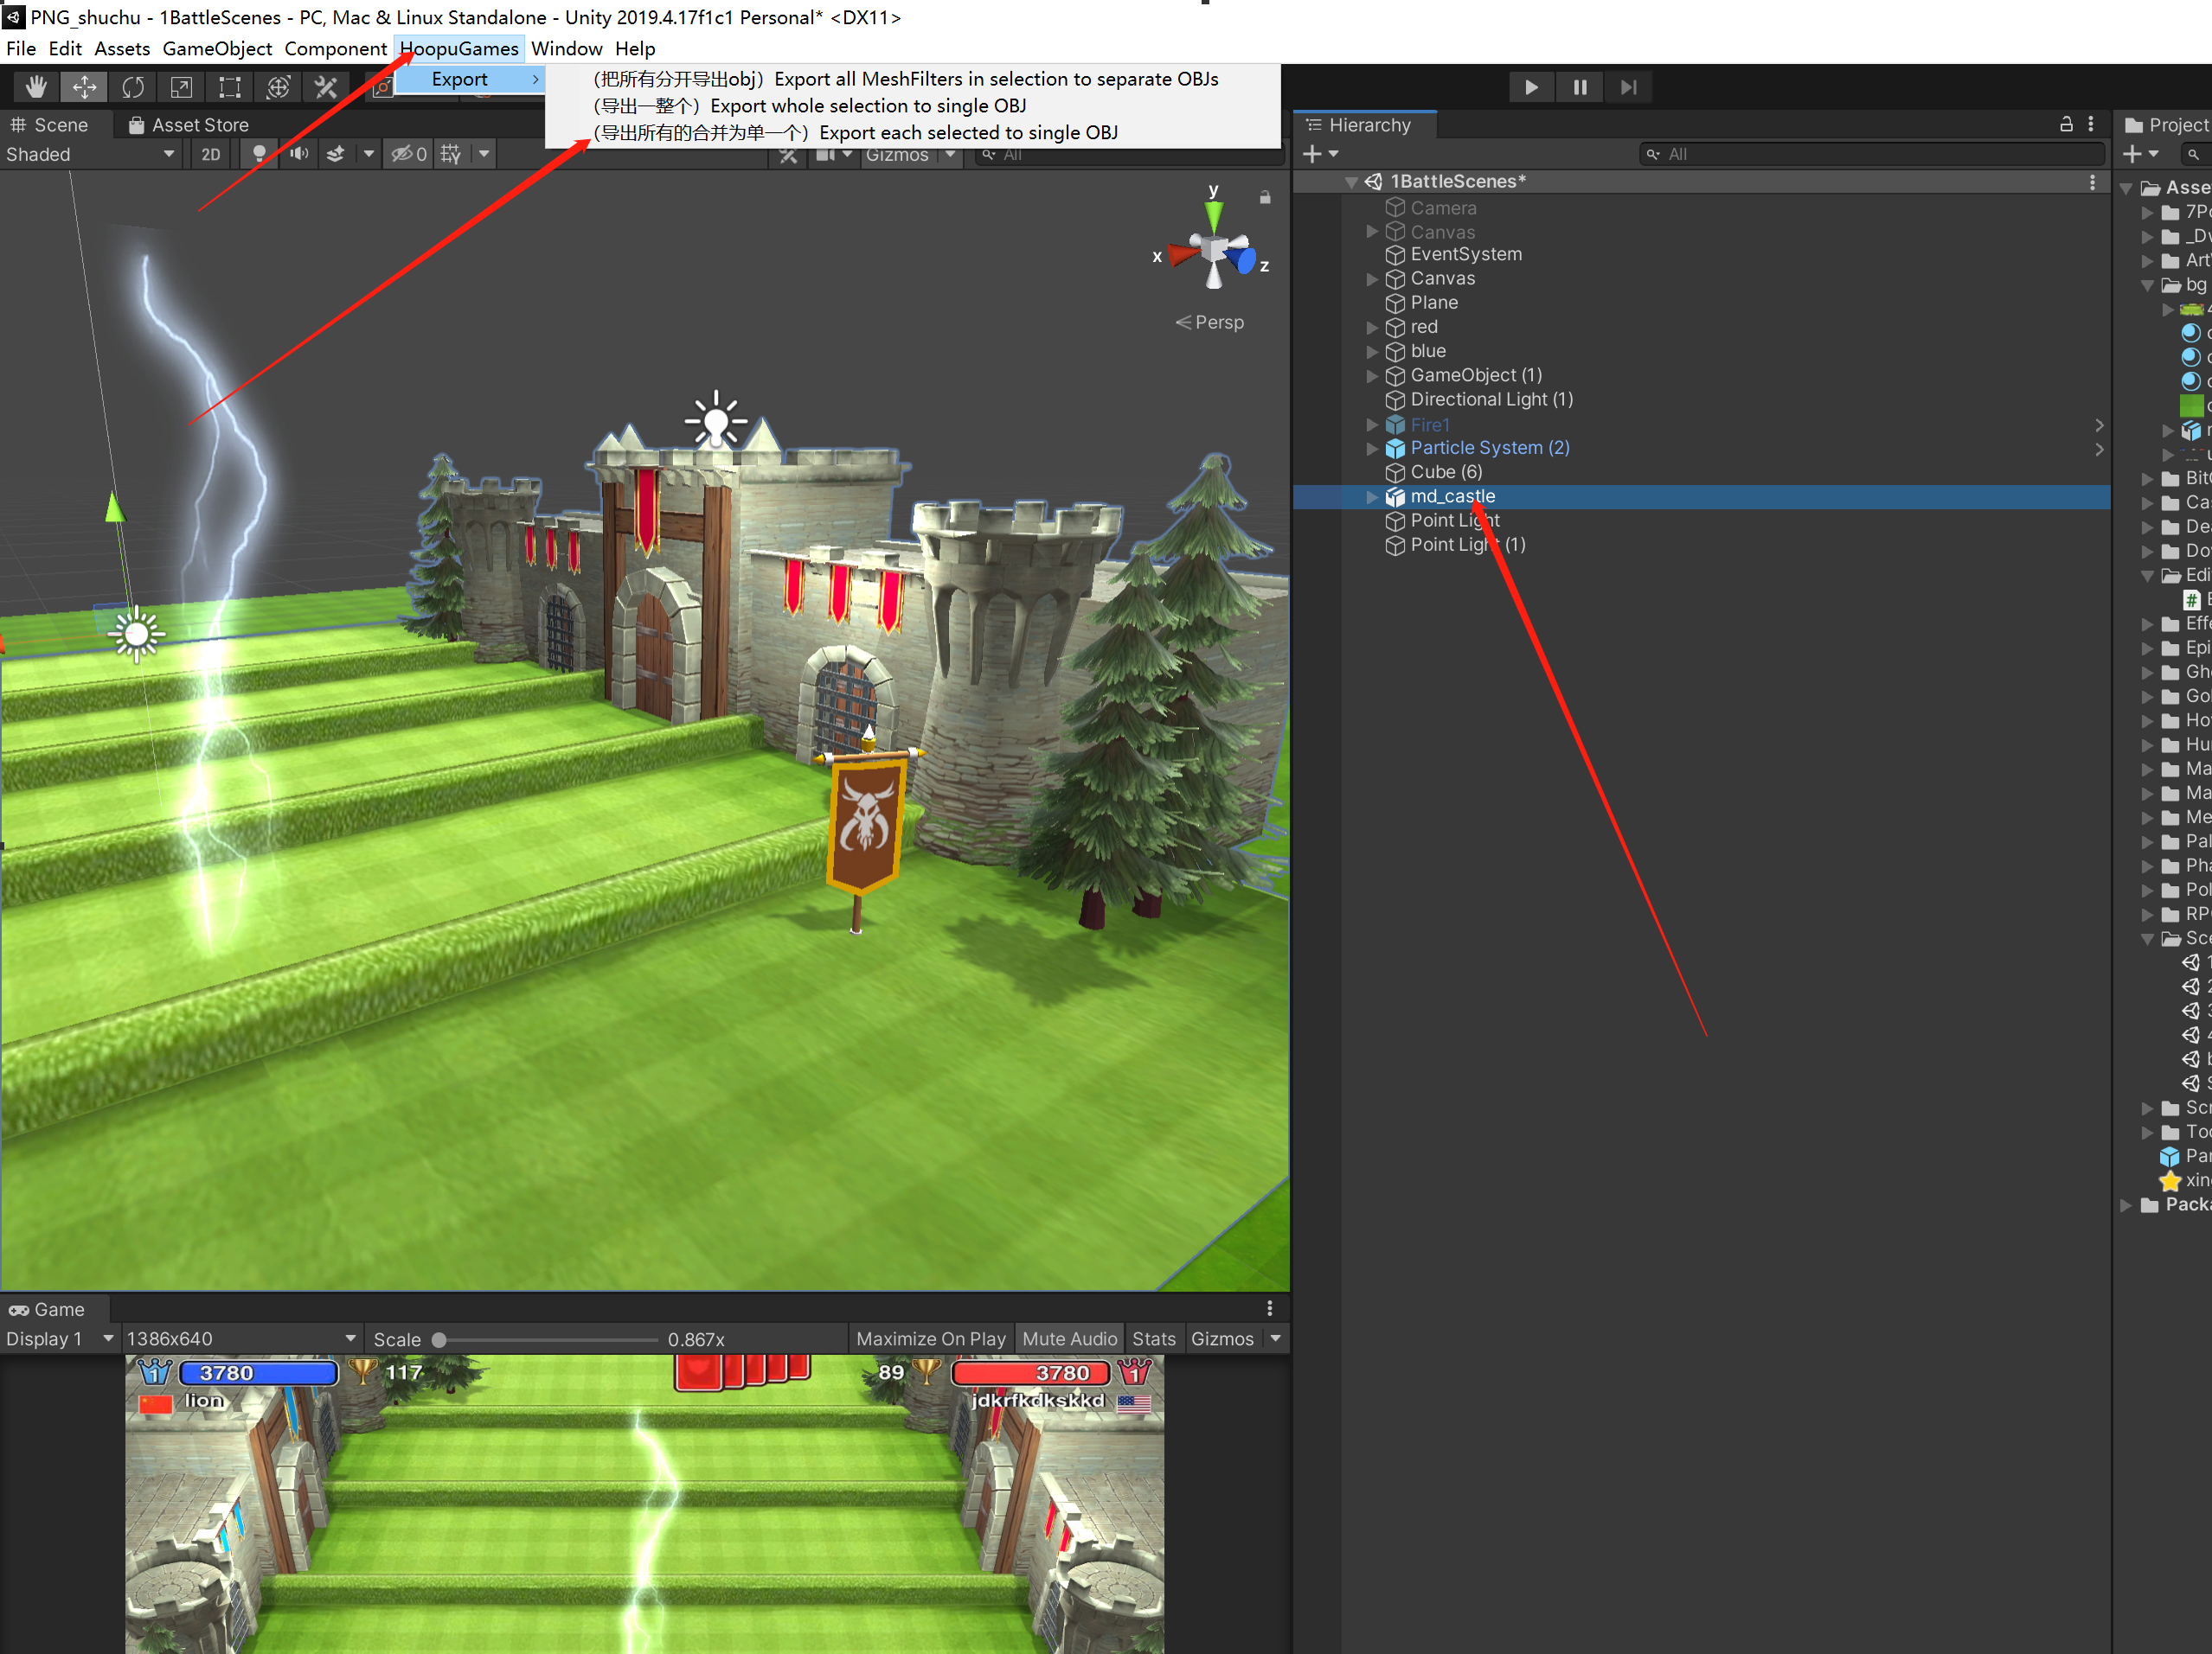
Task: Toggle Mute Audio in Game view
Action: pos(1069,1338)
